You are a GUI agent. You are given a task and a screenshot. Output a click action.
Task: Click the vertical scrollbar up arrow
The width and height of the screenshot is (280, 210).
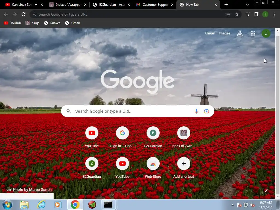tap(278, 31)
